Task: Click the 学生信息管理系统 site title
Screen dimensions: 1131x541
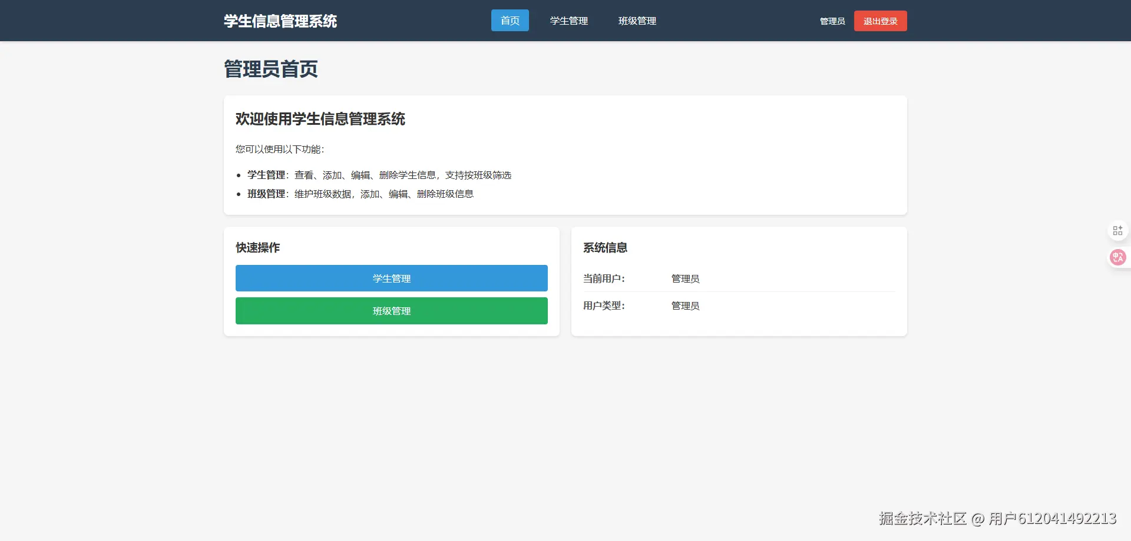Action: [280, 21]
